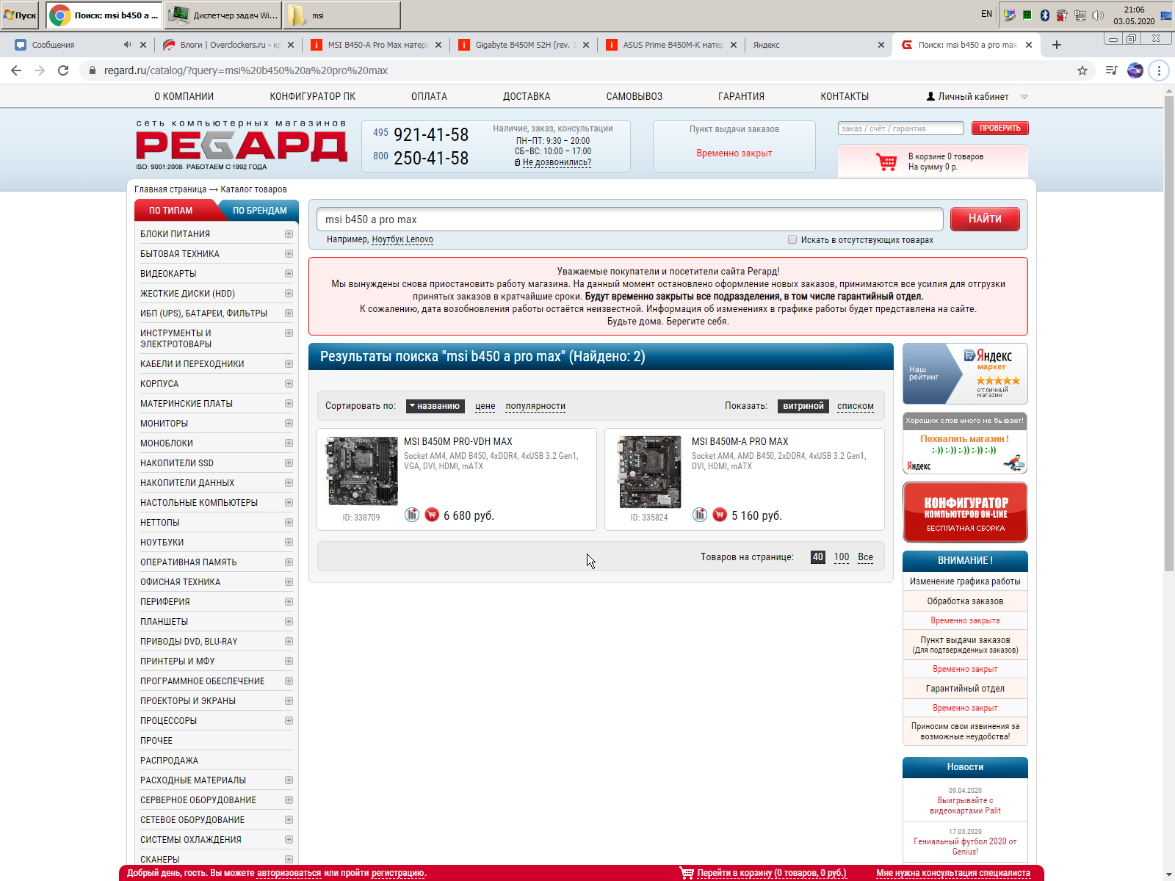Open the КОНТАКТЫ menu item
The image size is (1175, 881).
click(x=845, y=96)
